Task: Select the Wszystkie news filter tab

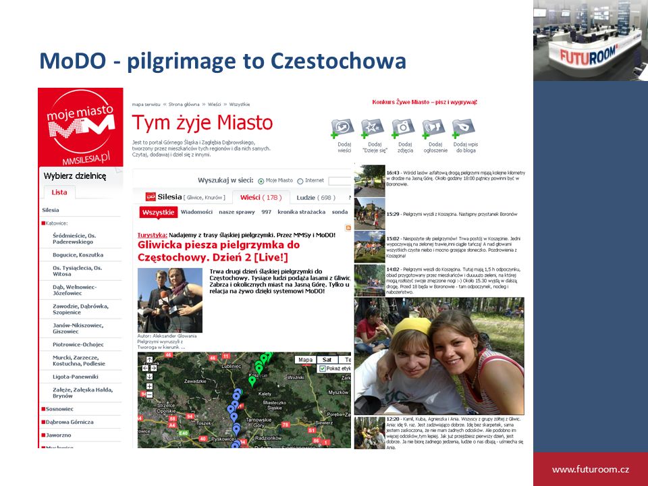Action: pyautogui.click(x=158, y=213)
